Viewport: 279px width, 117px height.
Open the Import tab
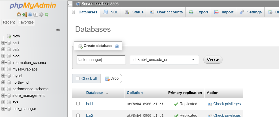coord(224,12)
